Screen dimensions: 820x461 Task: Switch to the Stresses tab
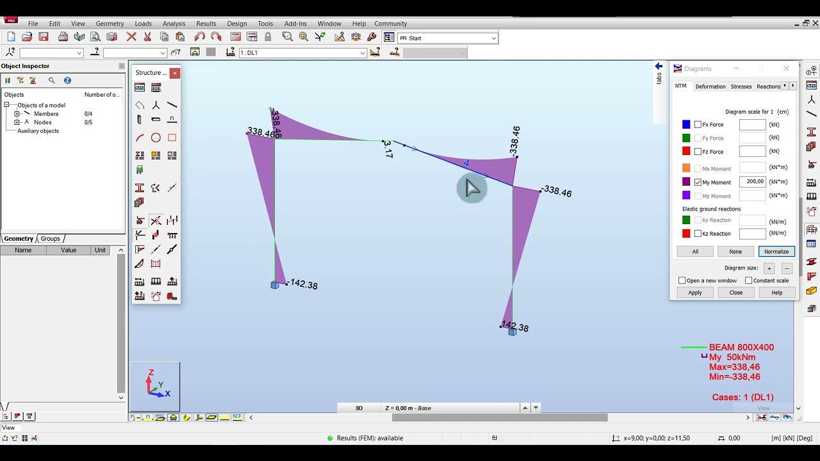tap(741, 86)
